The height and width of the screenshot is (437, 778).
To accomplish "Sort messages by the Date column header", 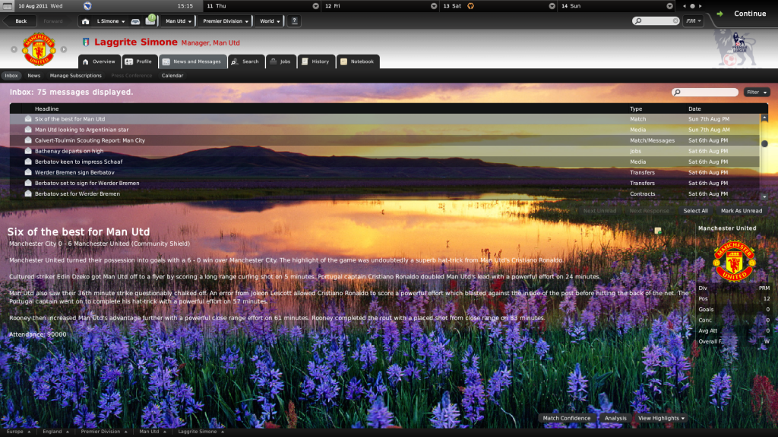I will click(694, 108).
